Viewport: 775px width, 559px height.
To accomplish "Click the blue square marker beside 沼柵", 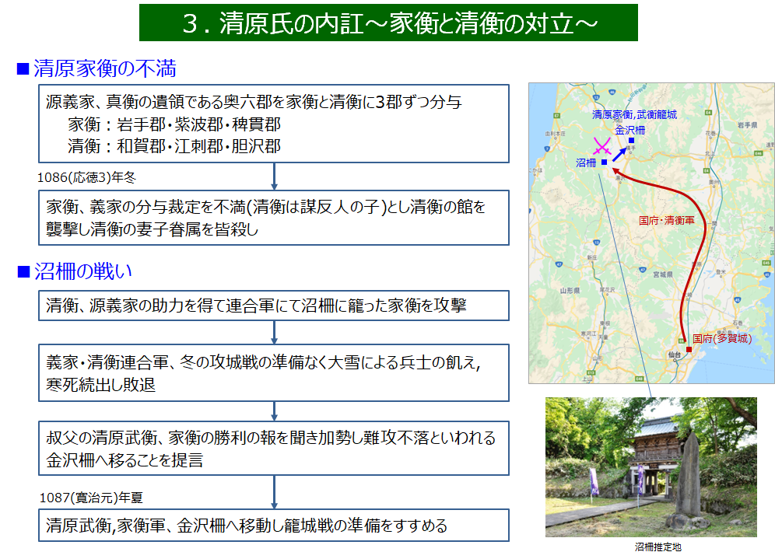I will tap(604, 162).
